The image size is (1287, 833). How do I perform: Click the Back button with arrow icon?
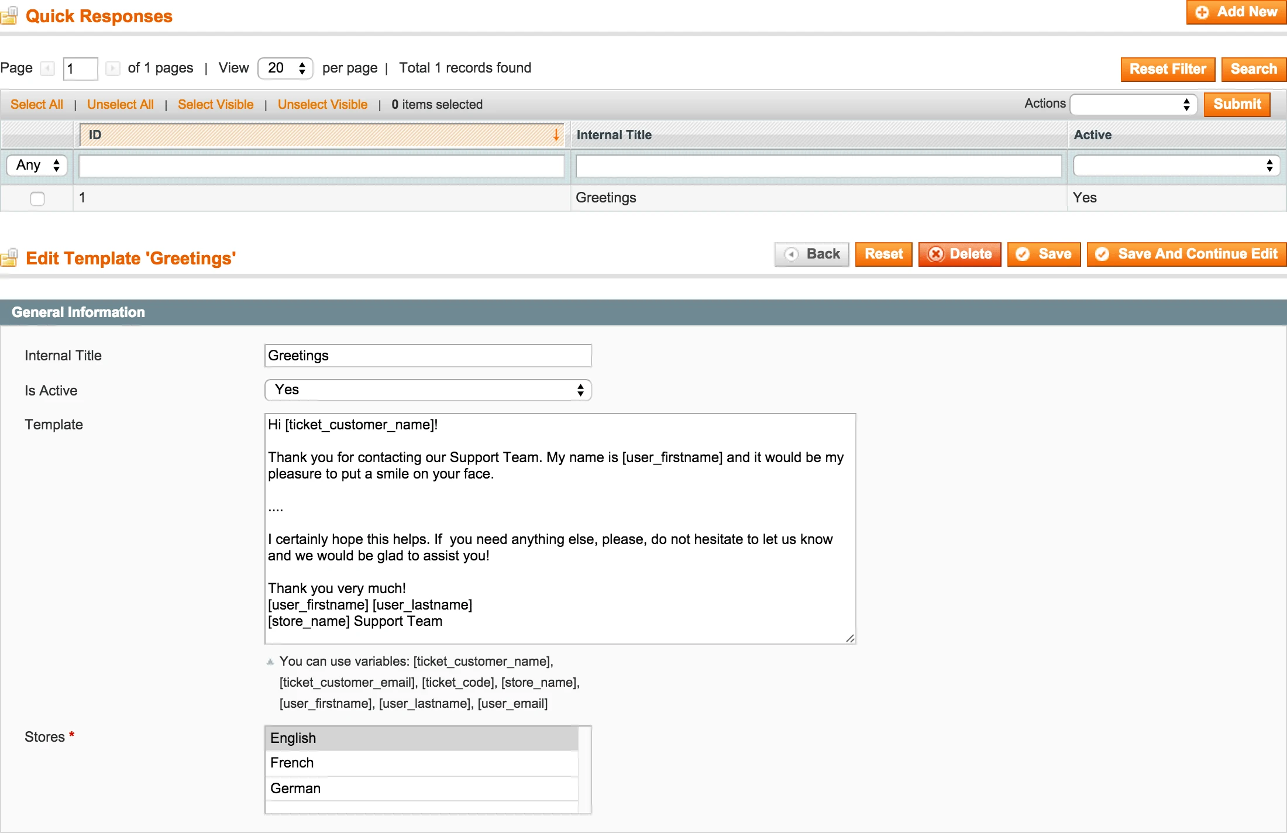811,254
